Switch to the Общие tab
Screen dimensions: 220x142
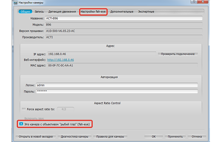pos(25,12)
